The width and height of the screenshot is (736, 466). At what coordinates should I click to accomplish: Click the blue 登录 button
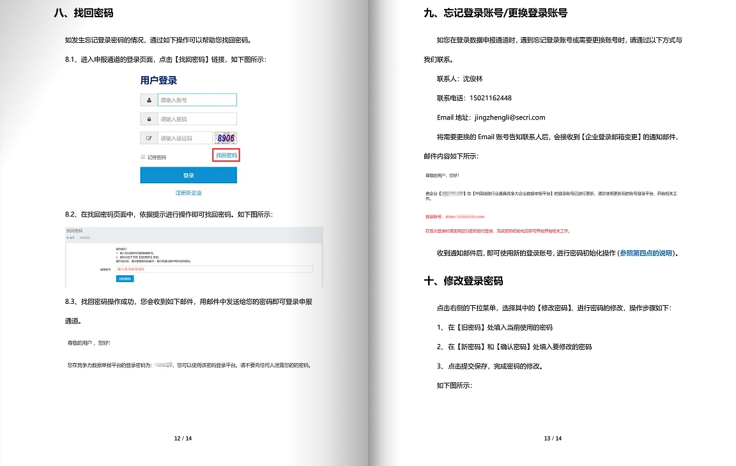point(188,176)
